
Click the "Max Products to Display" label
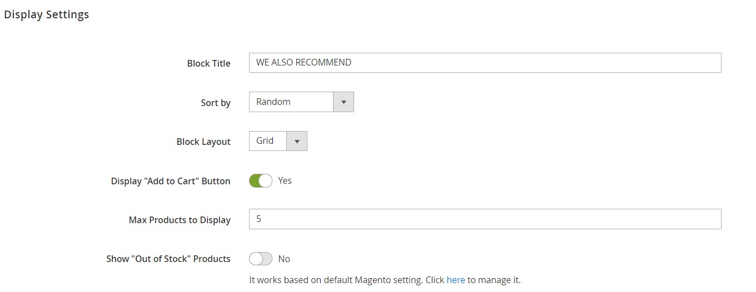click(x=180, y=220)
